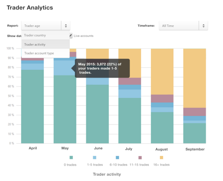
Task: Click the August 11-15 trades mauve segment
Action: (x=162, y=99)
